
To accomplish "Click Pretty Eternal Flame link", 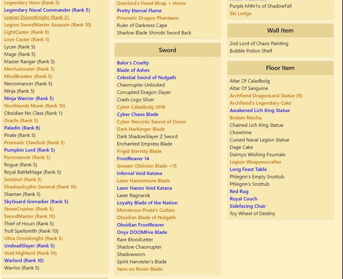I will tap(139, 11).
